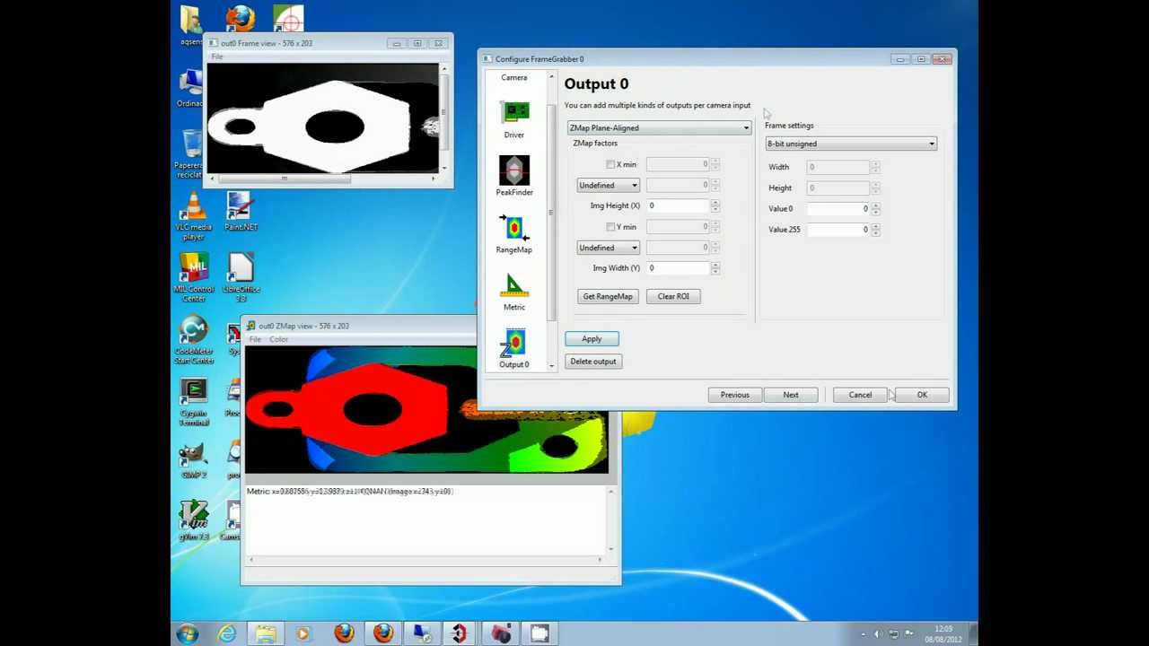Click the red-black 3D app taskbar icon
This screenshot has height=646, width=1149.
(x=460, y=634)
